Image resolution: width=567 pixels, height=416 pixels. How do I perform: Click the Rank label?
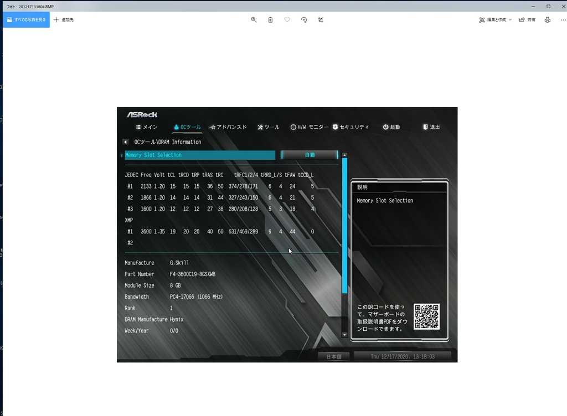130,308
